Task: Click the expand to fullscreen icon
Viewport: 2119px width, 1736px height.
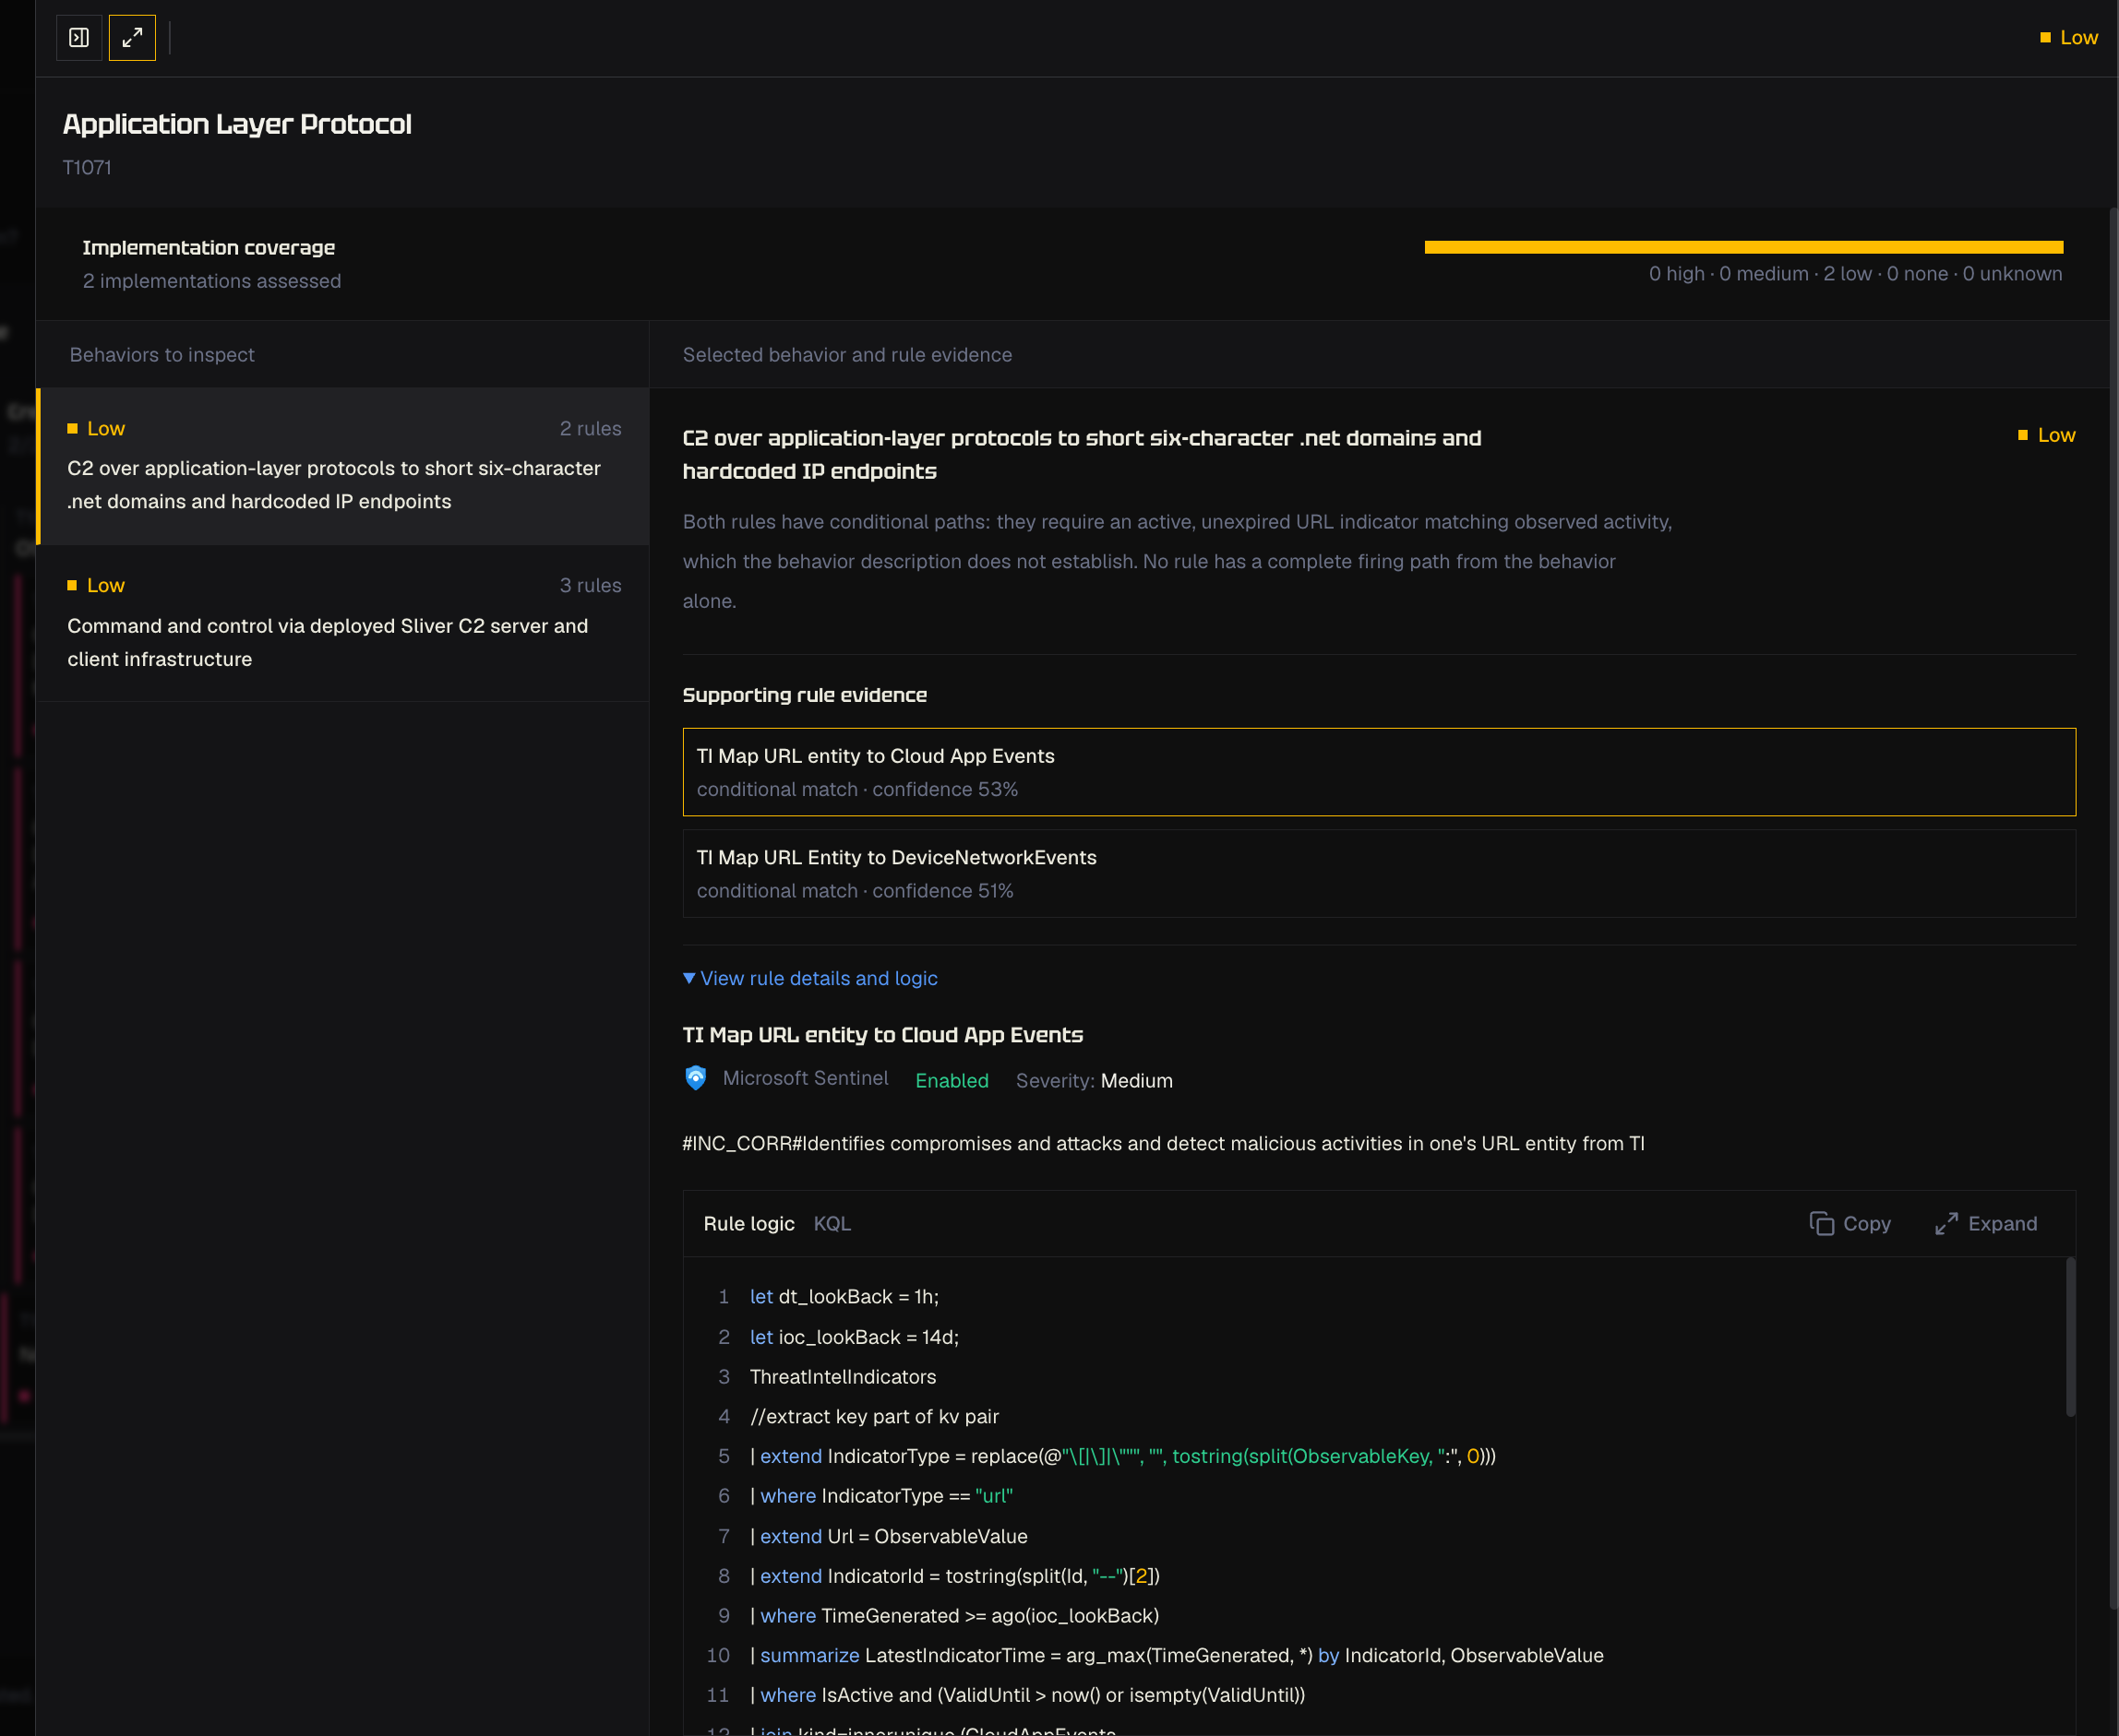Action: pos(132,38)
